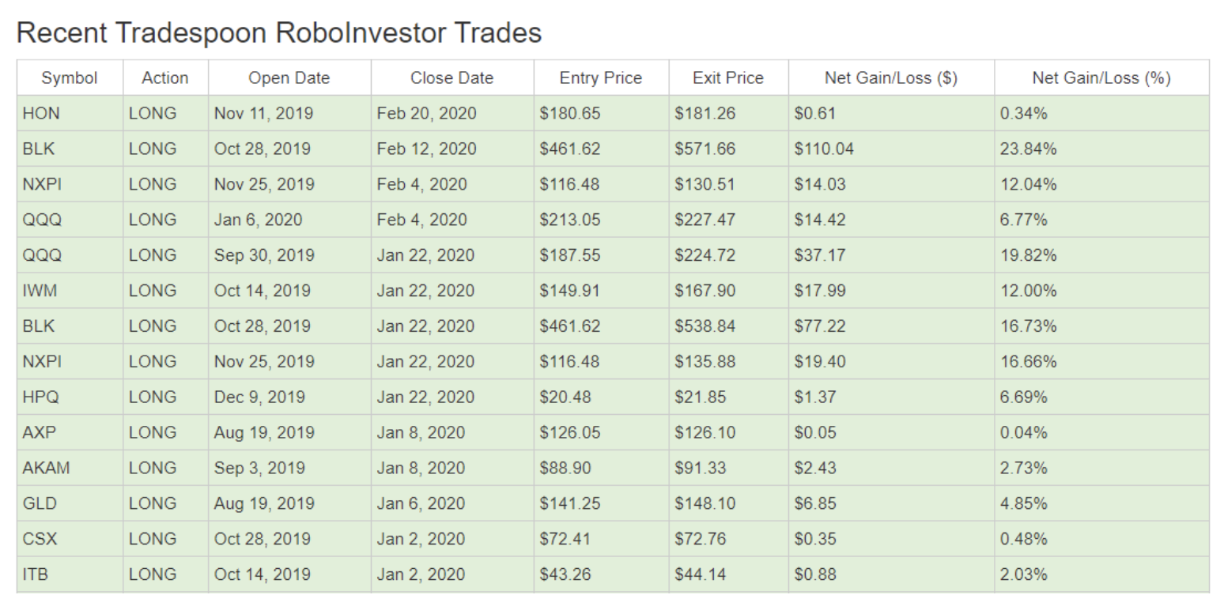This screenshot has height=610, width=1224.
Task: Click the $571.66 exit price cell
Action: tap(728, 149)
